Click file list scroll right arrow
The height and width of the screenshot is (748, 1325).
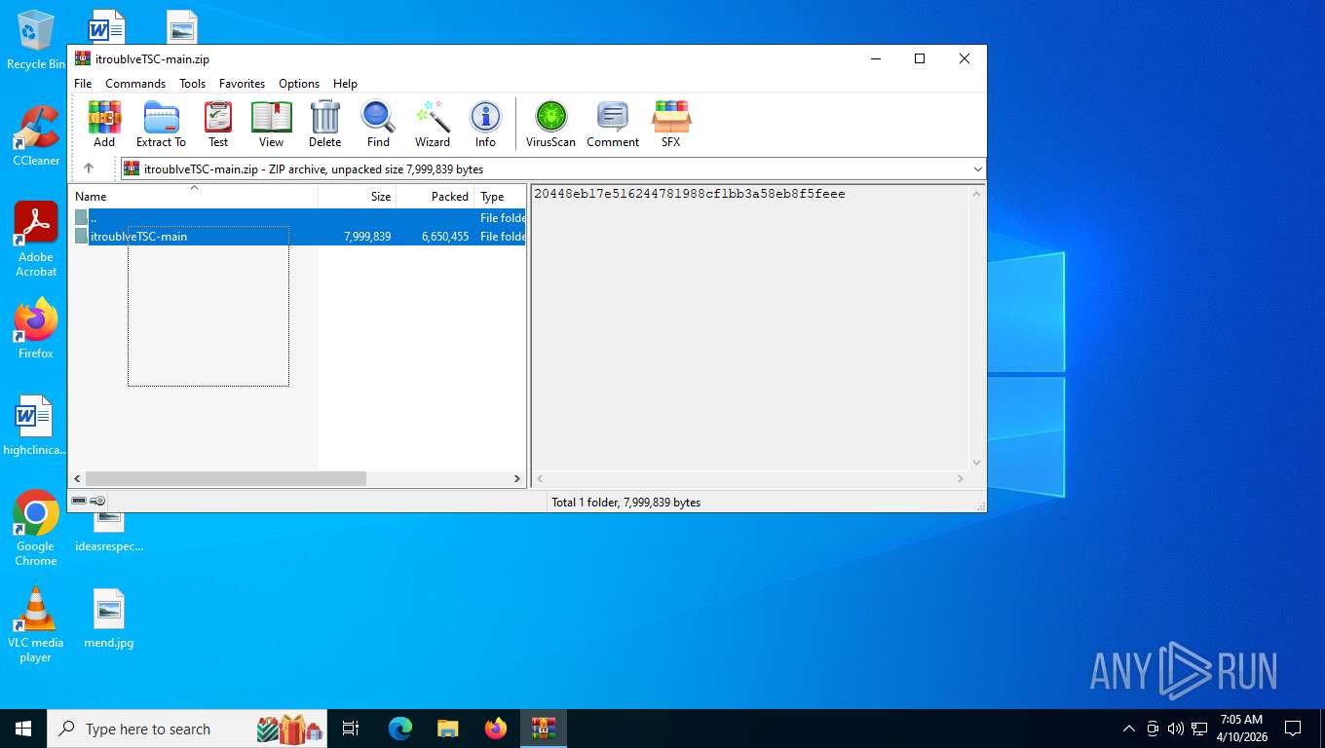tap(517, 479)
